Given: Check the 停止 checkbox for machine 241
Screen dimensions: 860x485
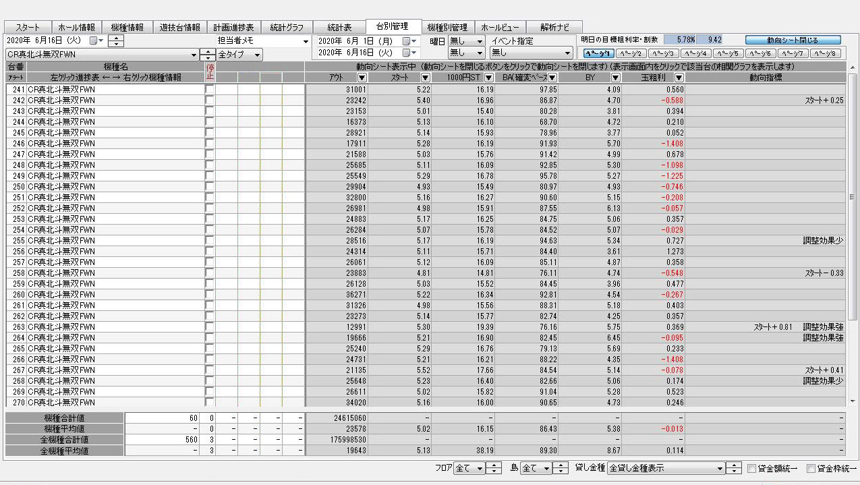Looking at the screenshot, I should point(209,89).
